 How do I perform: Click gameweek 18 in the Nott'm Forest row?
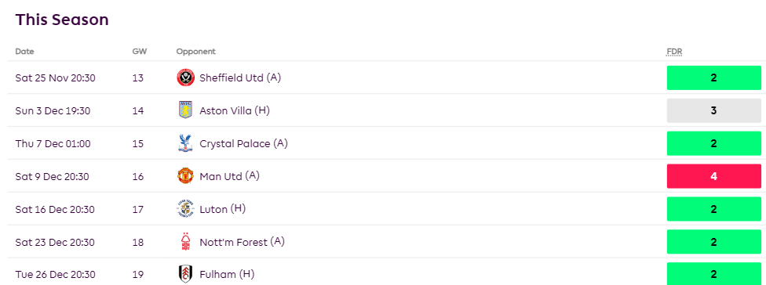[x=138, y=242]
